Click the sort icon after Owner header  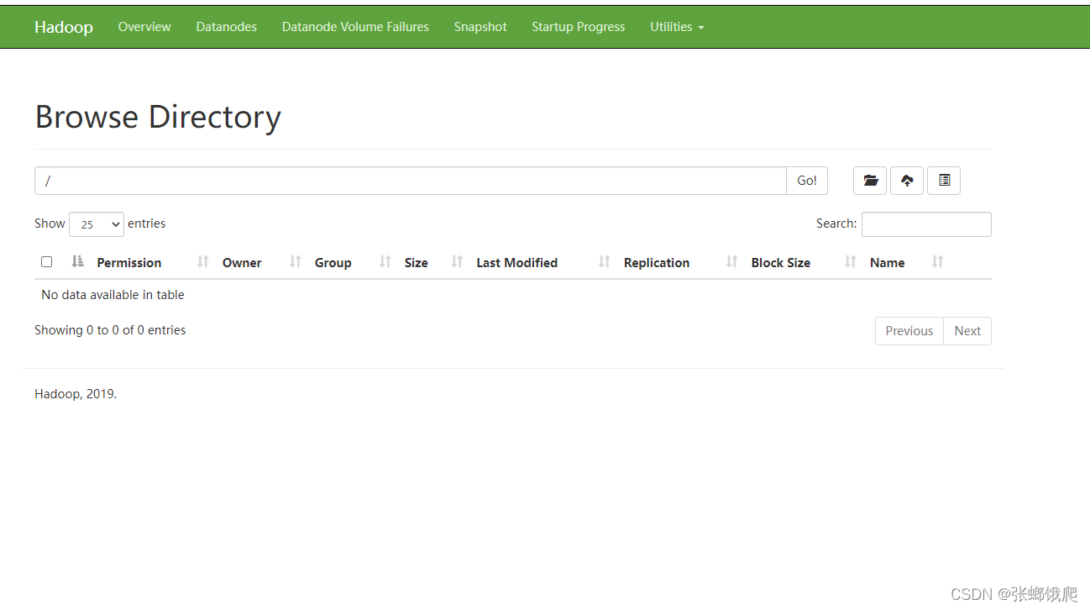pyautogui.click(x=296, y=262)
